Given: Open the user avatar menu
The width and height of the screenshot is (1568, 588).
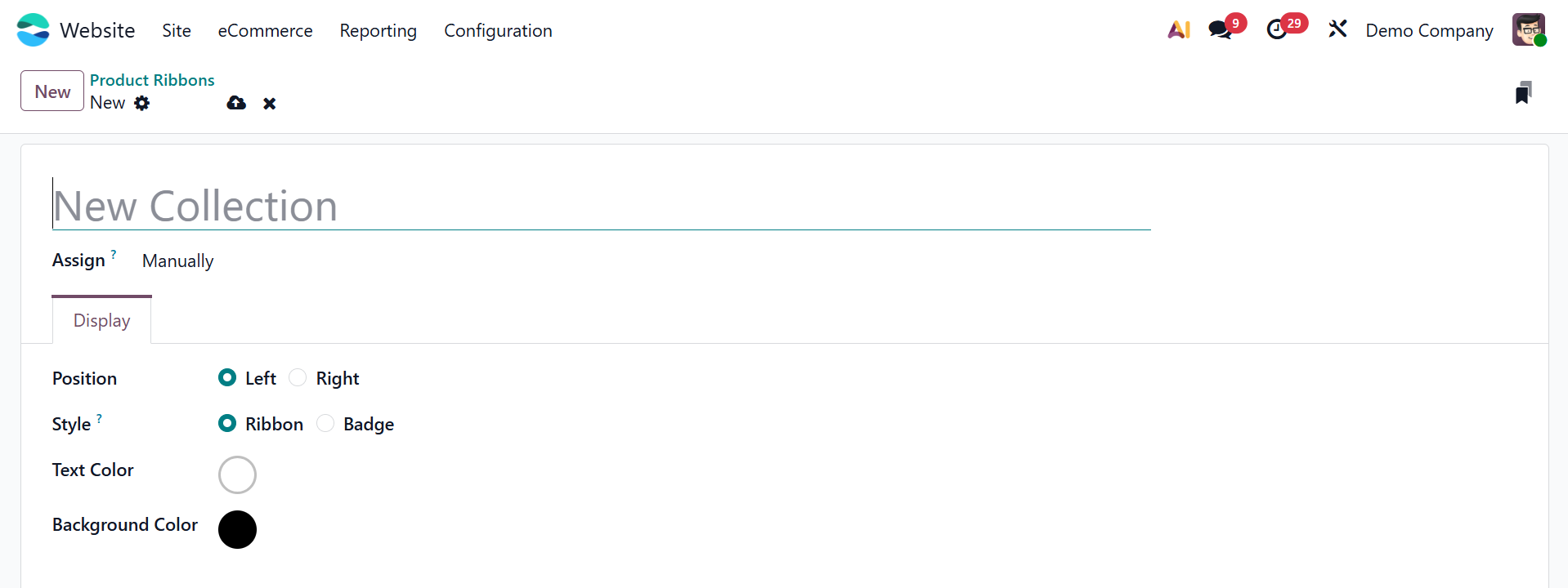Looking at the screenshot, I should pos(1528,30).
